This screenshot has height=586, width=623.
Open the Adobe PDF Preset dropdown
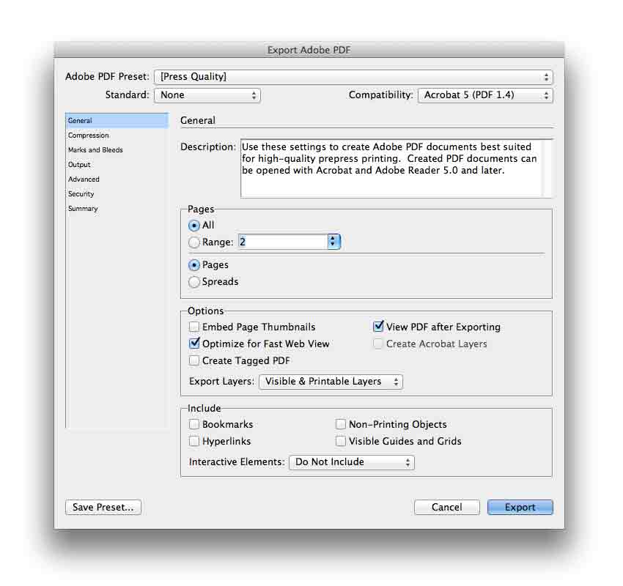[353, 77]
